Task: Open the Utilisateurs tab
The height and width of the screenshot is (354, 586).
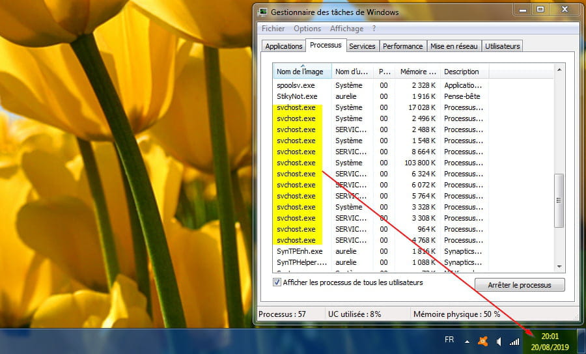Action: tap(502, 46)
